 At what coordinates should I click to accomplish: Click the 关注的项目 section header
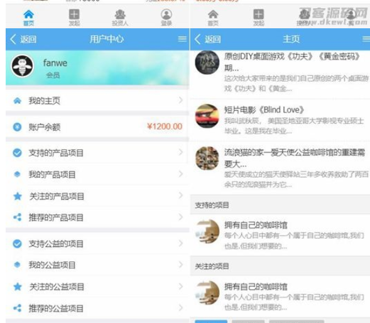pos(280,266)
